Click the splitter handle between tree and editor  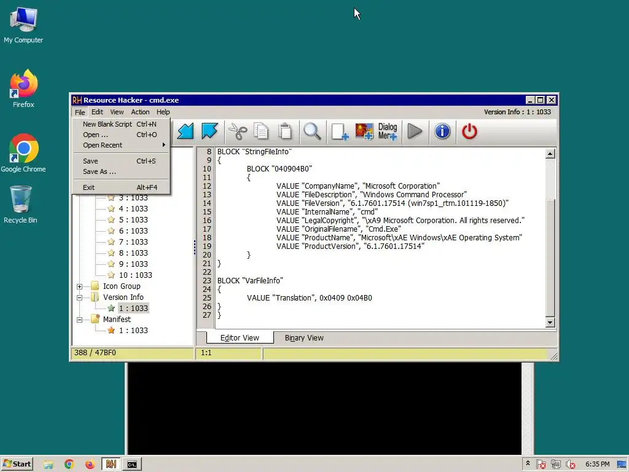[195, 247]
